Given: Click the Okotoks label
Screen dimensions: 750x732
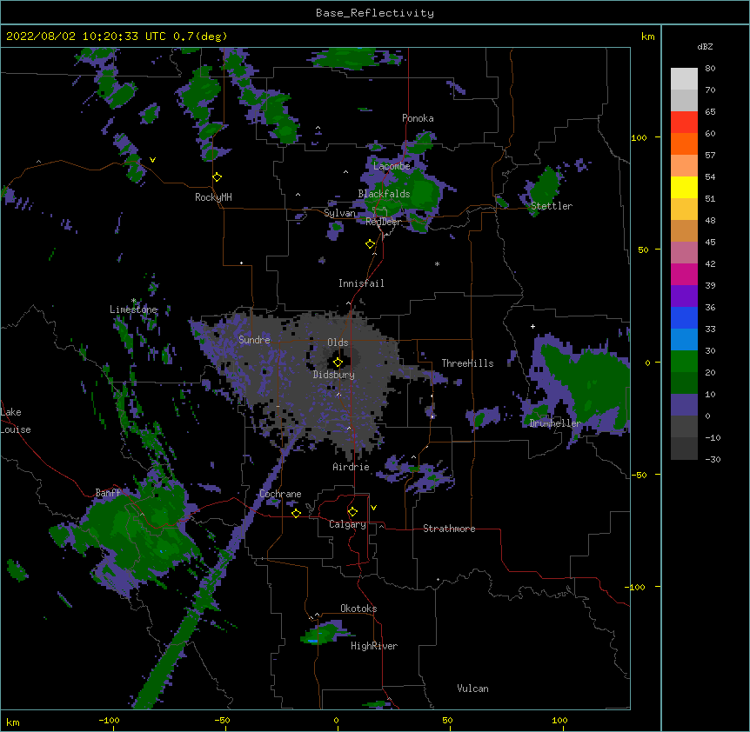Looking at the screenshot, I should point(358,609).
